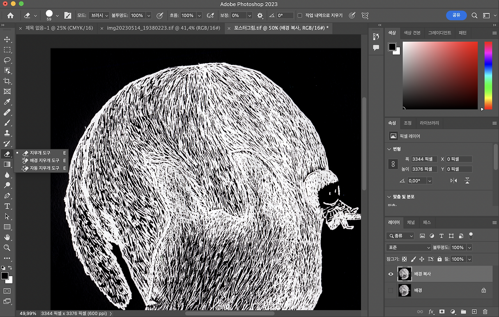Select the Horizontal Type tool
Image resolution: width=499 pixels, height=317 pixels.
coord(7,206)
